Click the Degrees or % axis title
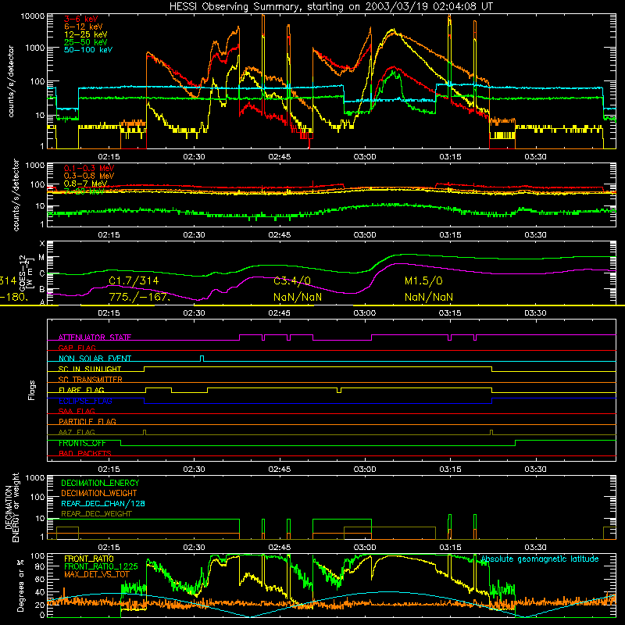This screenshot has height=625, width=625. [x=20, y=585]
